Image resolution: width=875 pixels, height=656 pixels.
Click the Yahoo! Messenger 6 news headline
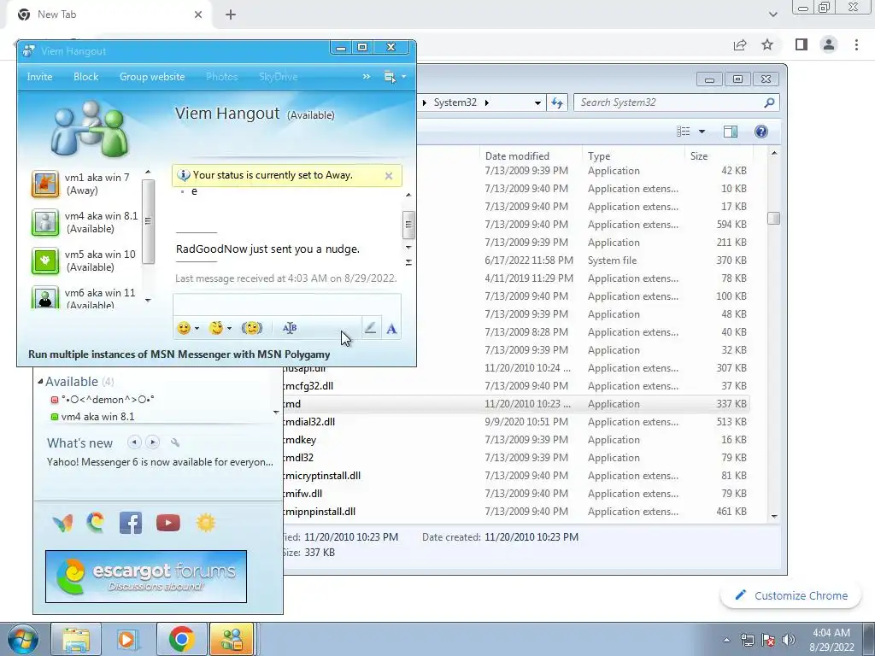tap(160, 462)
